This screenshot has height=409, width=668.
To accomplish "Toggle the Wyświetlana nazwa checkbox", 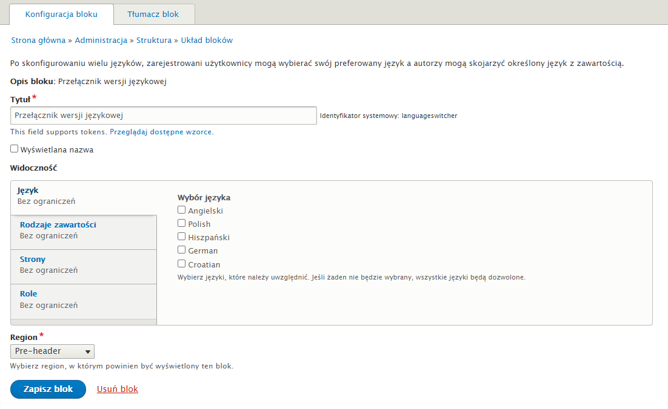I will pyautogui.click(x=15, y=149).
